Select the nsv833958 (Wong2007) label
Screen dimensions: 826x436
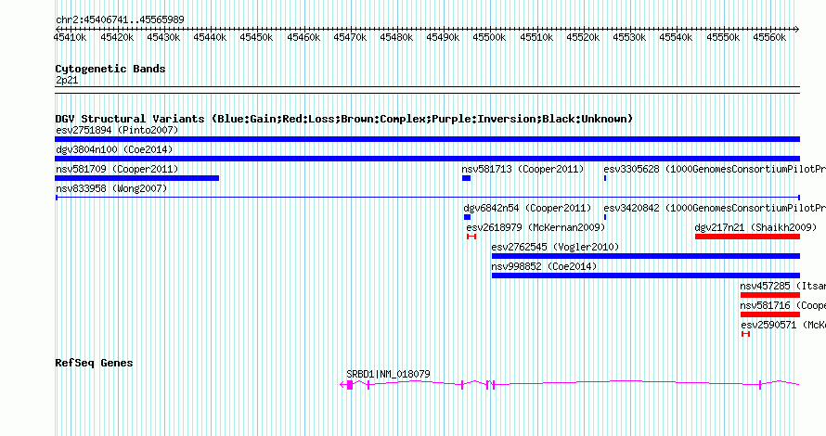tap(111, 188)
